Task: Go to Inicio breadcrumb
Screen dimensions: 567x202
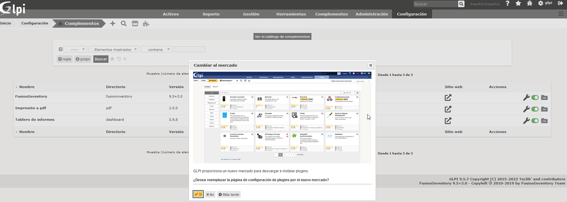Action: tap(5, 23)
